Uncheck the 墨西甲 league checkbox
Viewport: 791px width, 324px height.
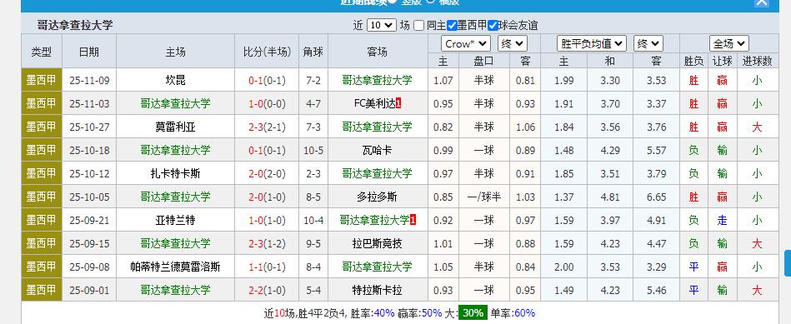(x=452, y=25)
